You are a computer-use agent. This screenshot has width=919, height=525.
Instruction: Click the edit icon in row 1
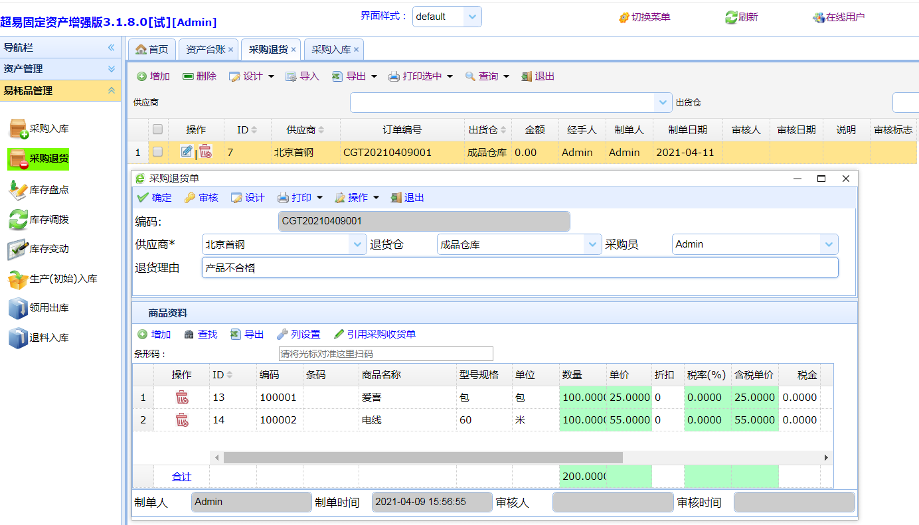[x=187, y=152]
